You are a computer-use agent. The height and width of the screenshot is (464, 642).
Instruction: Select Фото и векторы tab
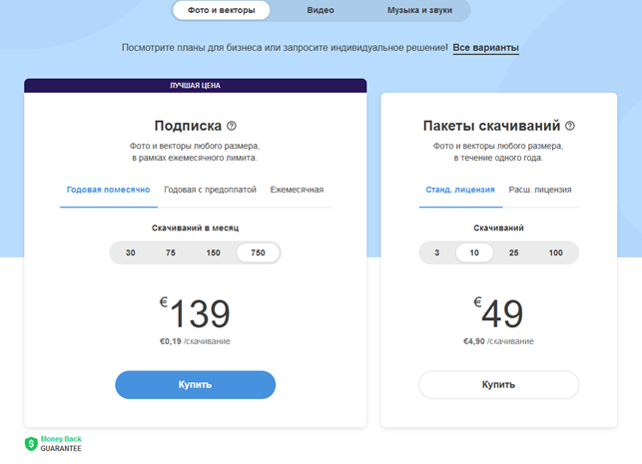click(221, 11)
